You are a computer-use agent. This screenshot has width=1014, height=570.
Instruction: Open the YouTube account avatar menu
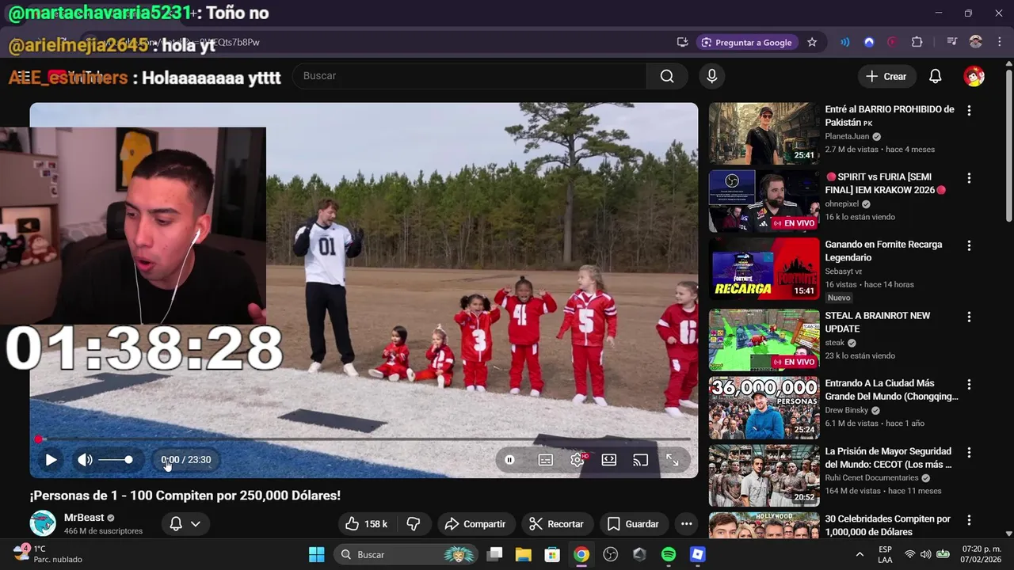pyautogui.click(x=974, y=76)
